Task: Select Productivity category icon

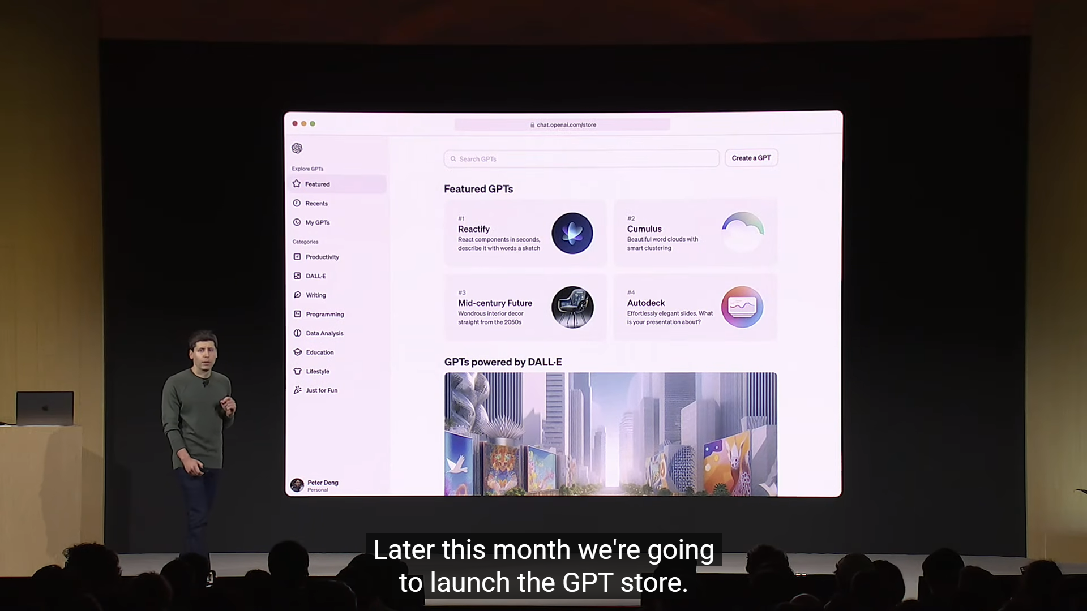Action: point(297,257)
